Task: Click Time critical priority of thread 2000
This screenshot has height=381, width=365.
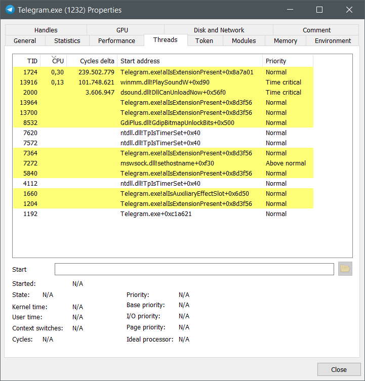Action: tap(283, 92)
